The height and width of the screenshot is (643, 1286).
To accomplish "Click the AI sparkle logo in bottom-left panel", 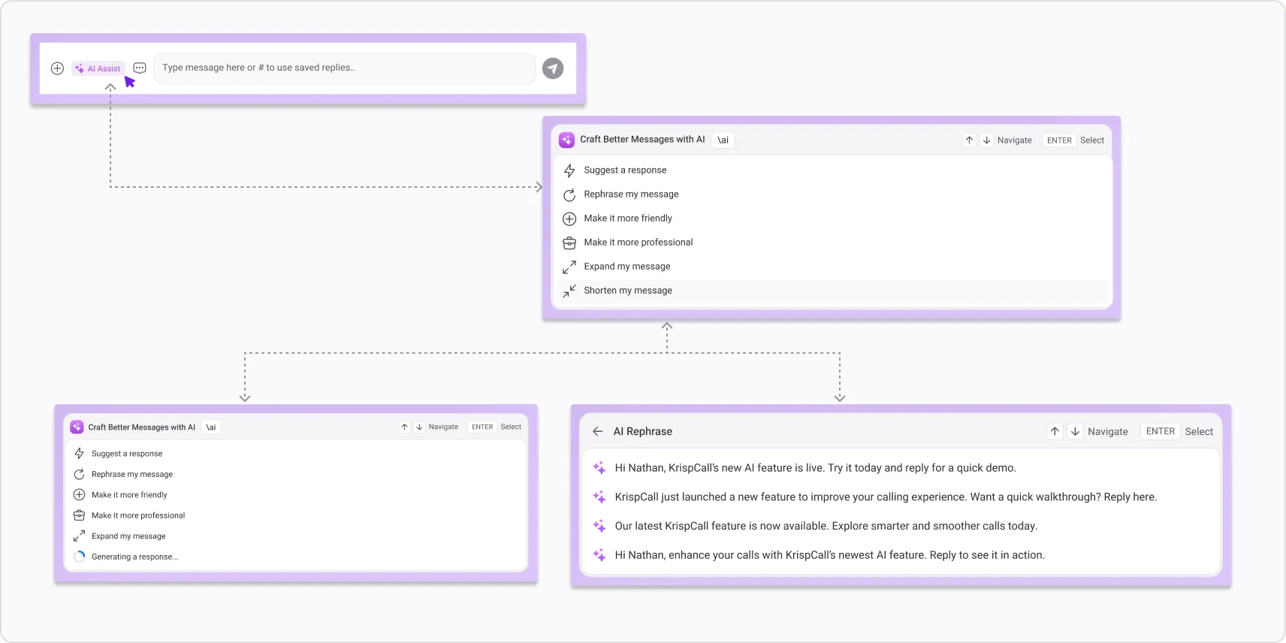I will click(77, 427).
